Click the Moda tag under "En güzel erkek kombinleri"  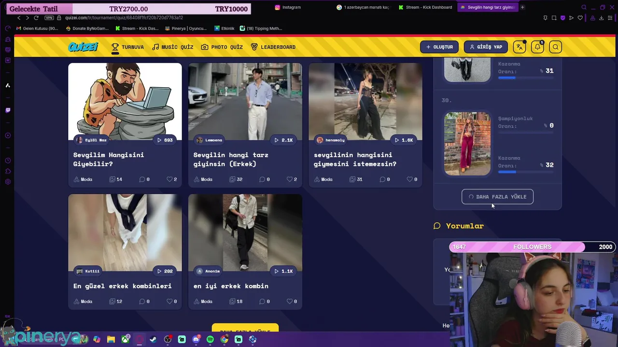(x=83, y=301)
